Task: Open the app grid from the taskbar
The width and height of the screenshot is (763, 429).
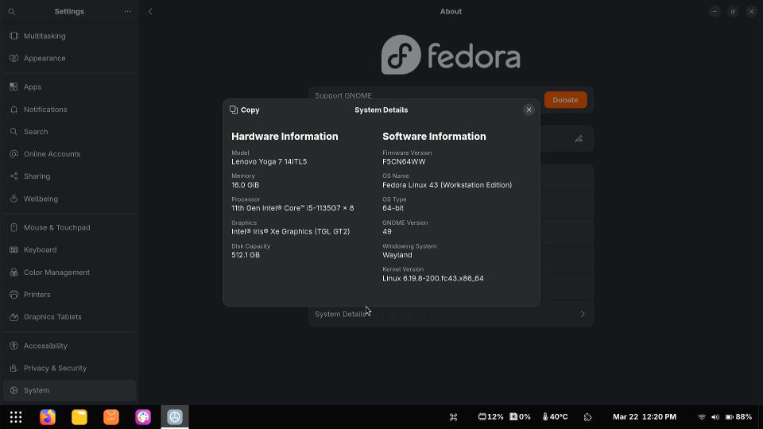Action: click(16, 417)
